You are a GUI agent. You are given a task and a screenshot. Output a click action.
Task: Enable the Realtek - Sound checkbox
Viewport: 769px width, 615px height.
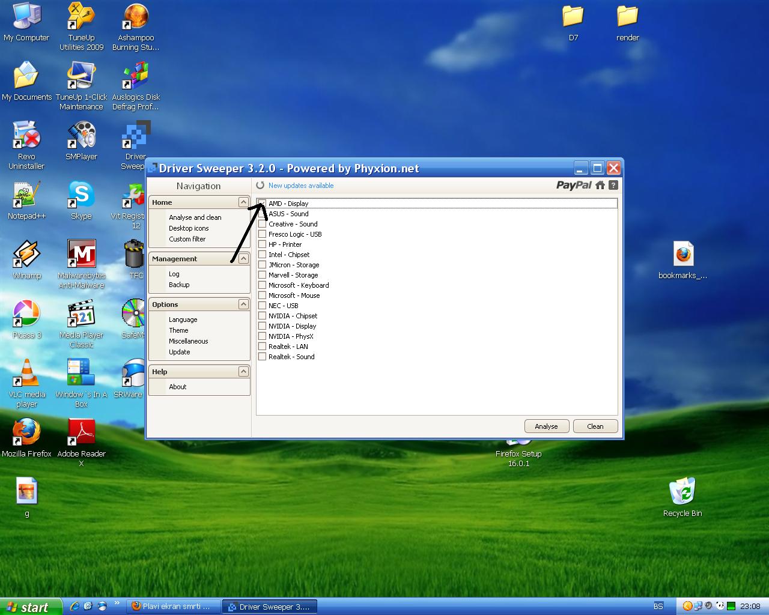(262, 357)
